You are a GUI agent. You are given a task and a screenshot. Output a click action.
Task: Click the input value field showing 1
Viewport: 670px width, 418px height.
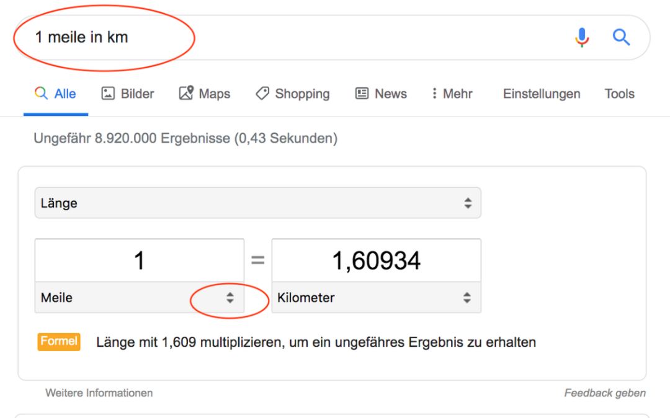(x=140, y=260)
